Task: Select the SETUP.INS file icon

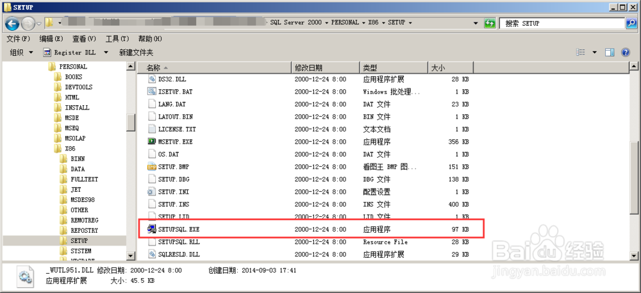Action: tap(152, 205)
